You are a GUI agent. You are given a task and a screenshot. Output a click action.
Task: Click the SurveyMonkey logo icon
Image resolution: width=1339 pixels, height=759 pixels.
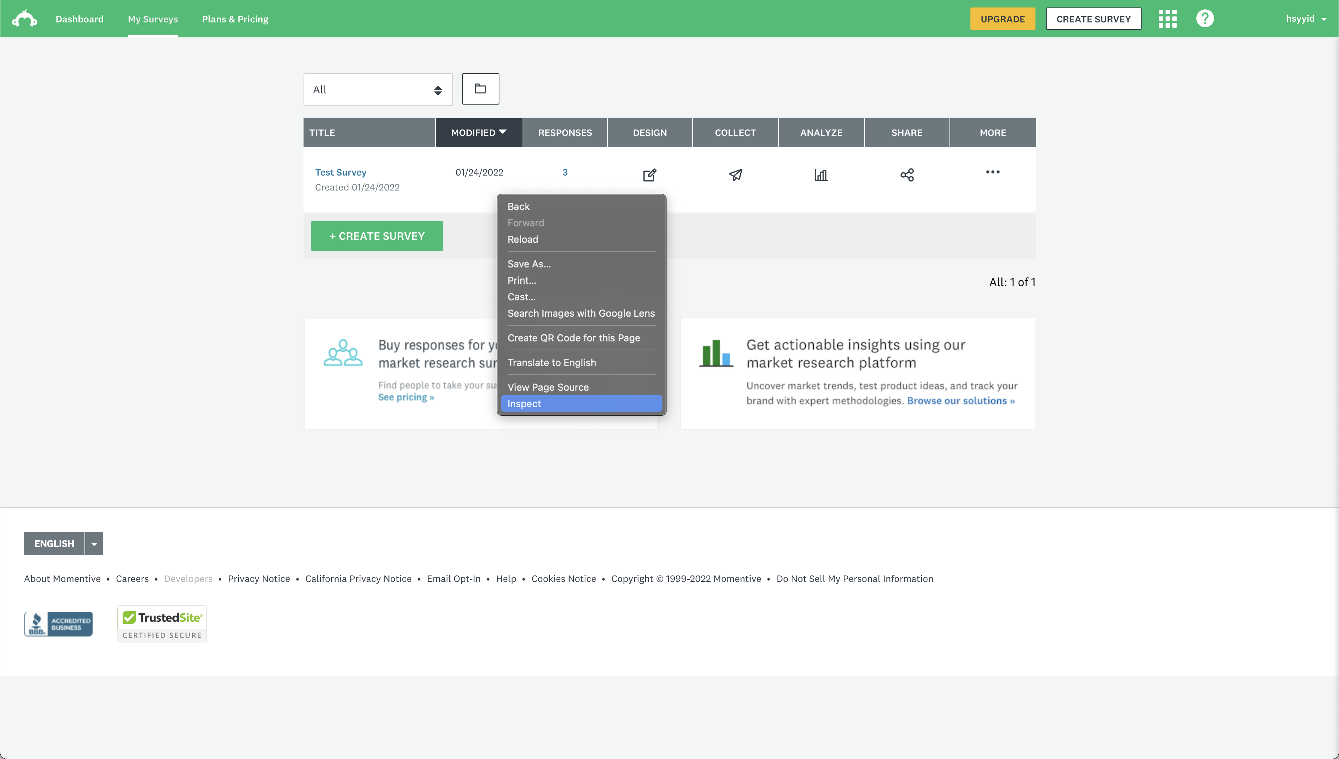[25, 19]
